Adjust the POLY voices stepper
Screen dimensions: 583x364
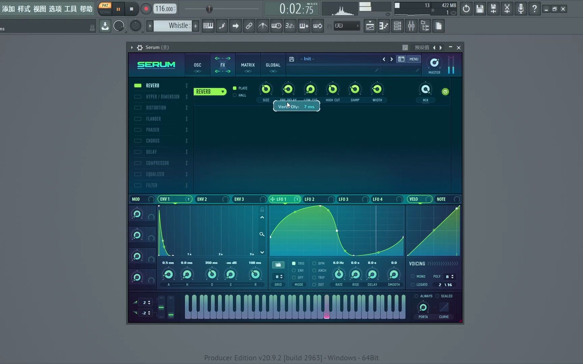pyautogui.click(x=449, y=277)
